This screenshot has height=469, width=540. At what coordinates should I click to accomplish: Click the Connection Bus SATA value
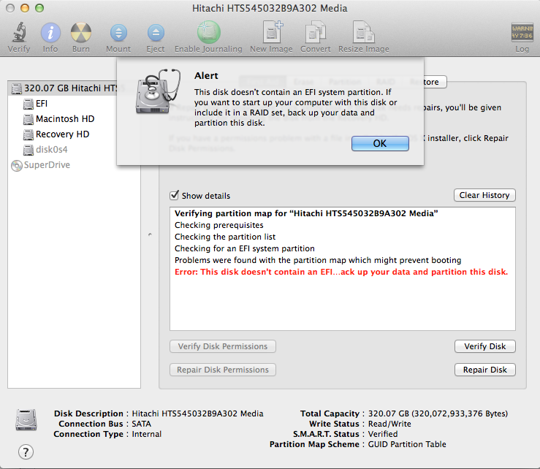coord(142,424)
